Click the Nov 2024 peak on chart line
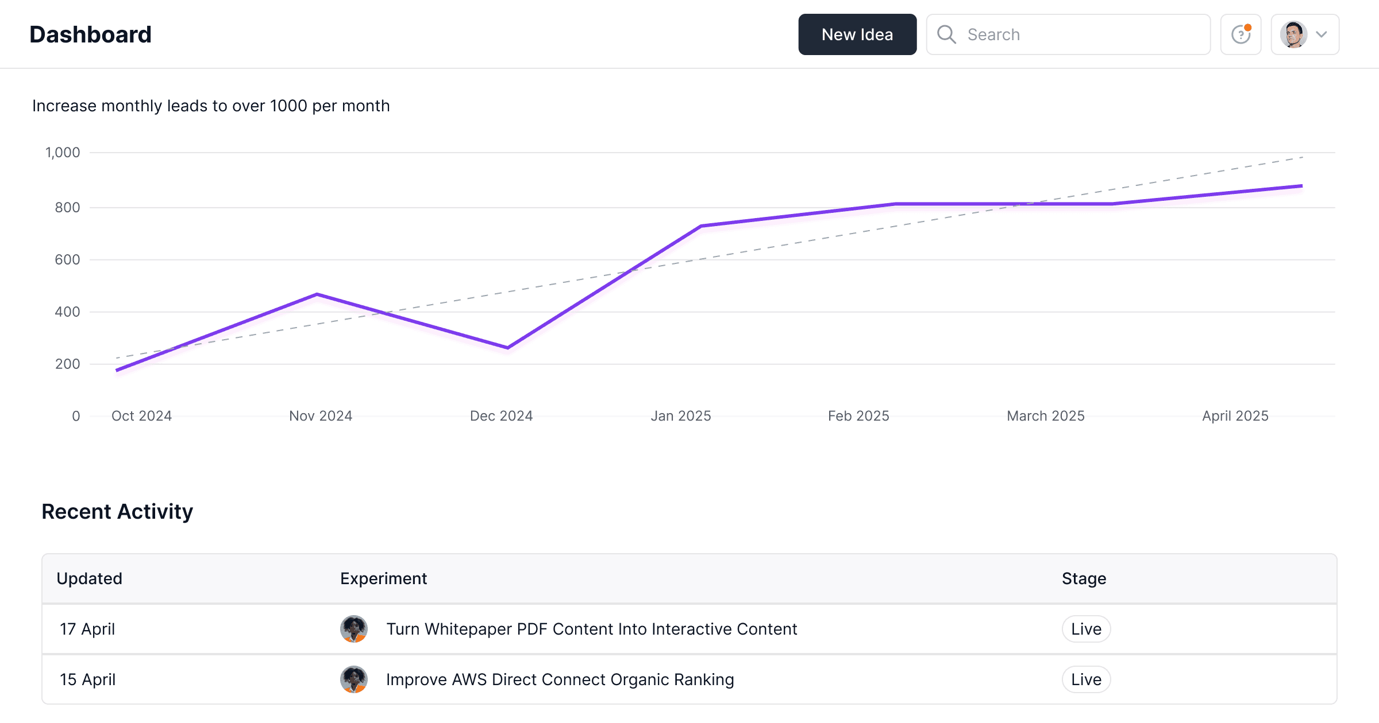The image size is (1379, 723). point(317,294)
